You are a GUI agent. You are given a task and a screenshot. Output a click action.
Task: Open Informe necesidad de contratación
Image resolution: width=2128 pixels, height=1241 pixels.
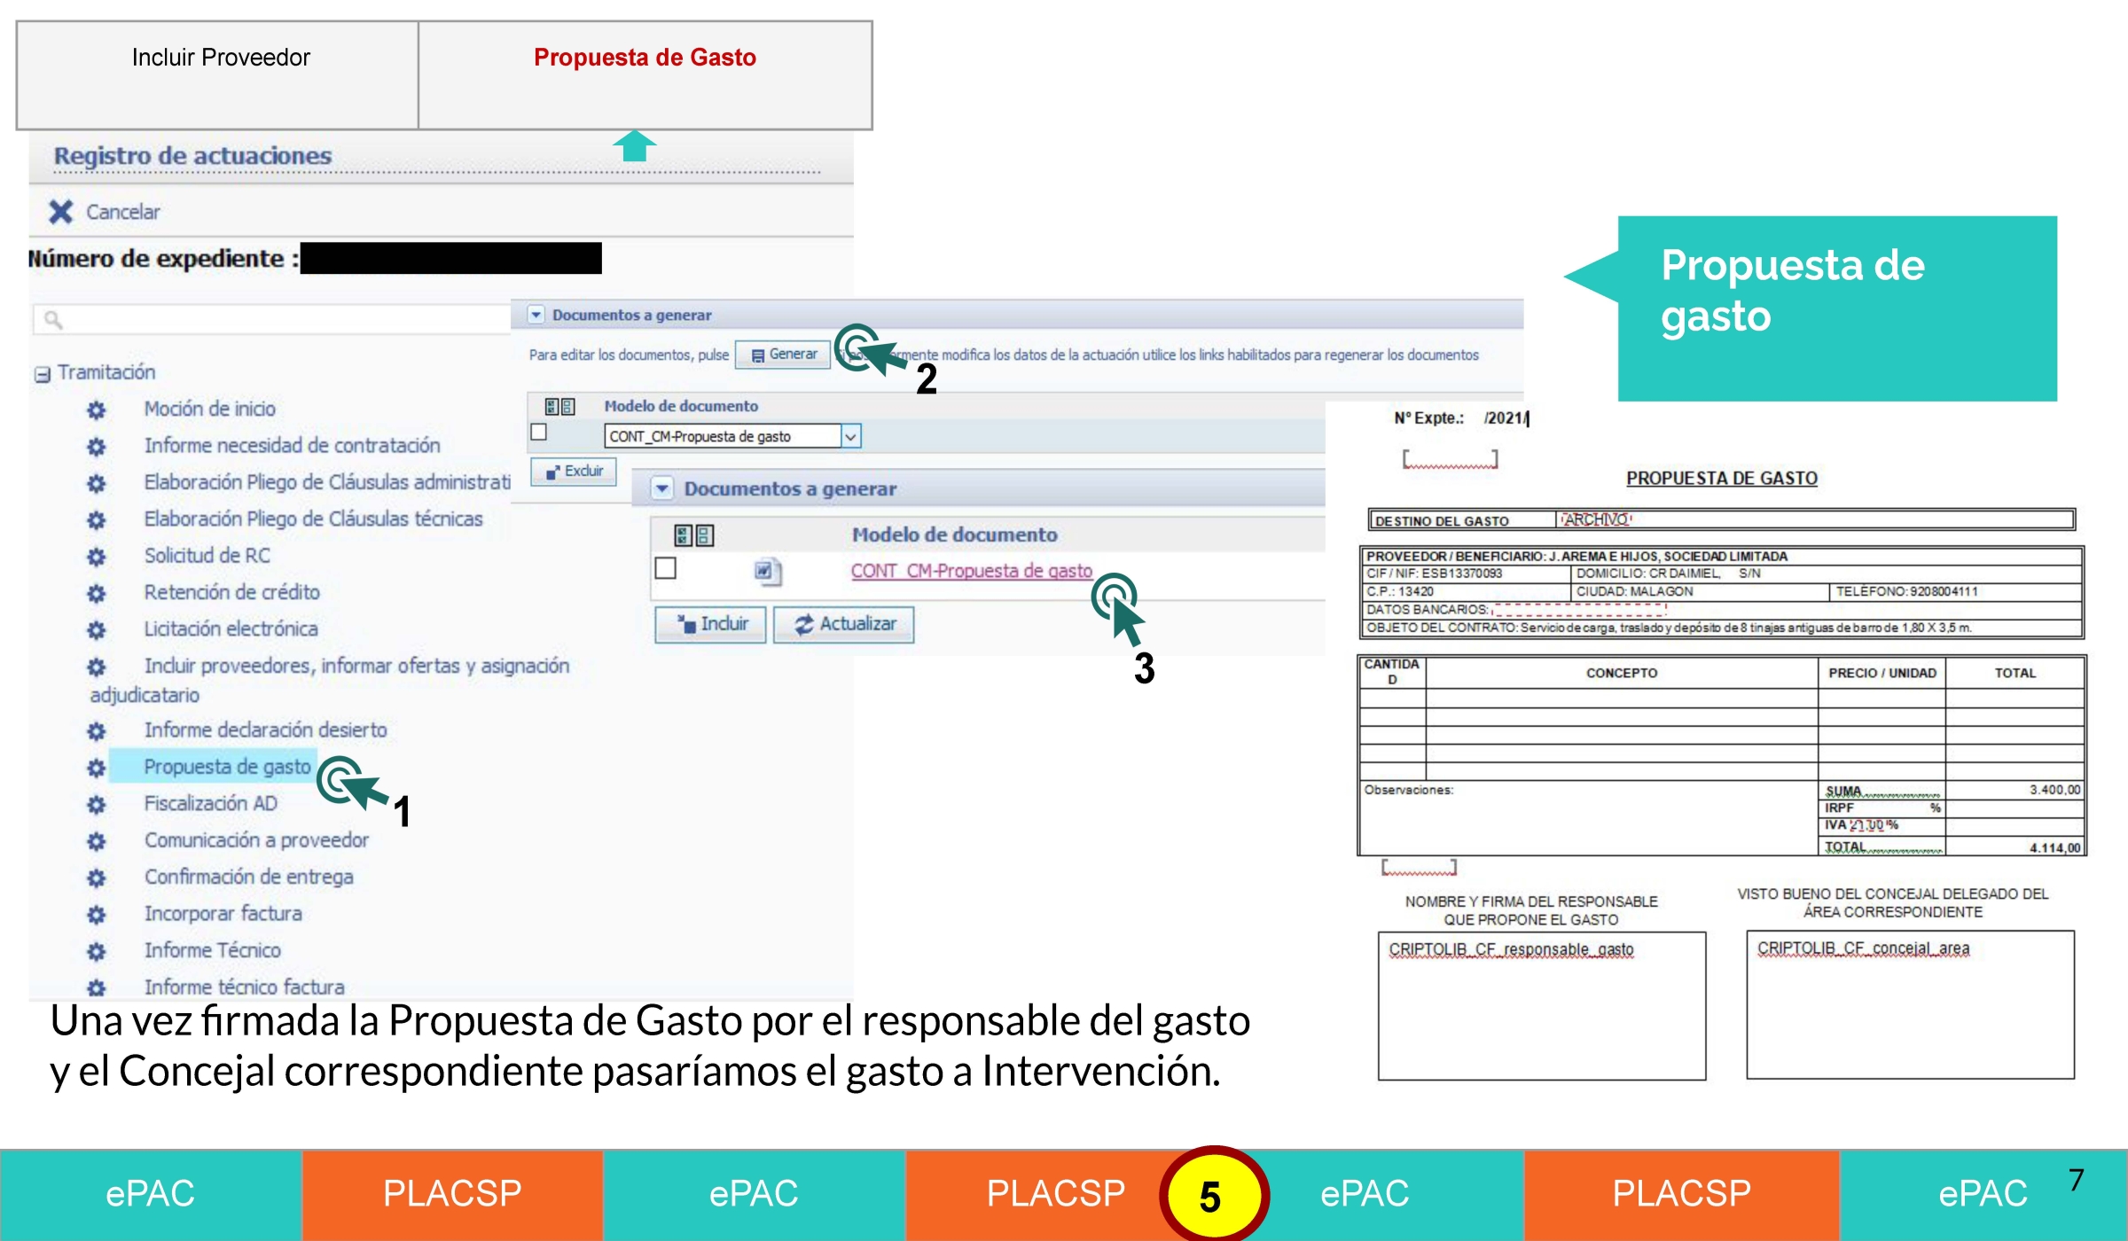[292, 446]
